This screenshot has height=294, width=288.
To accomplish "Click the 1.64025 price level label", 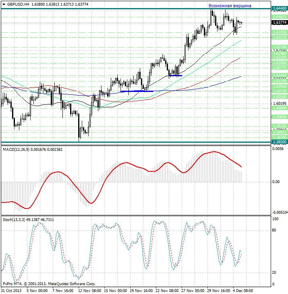I will tap(280, 17).
